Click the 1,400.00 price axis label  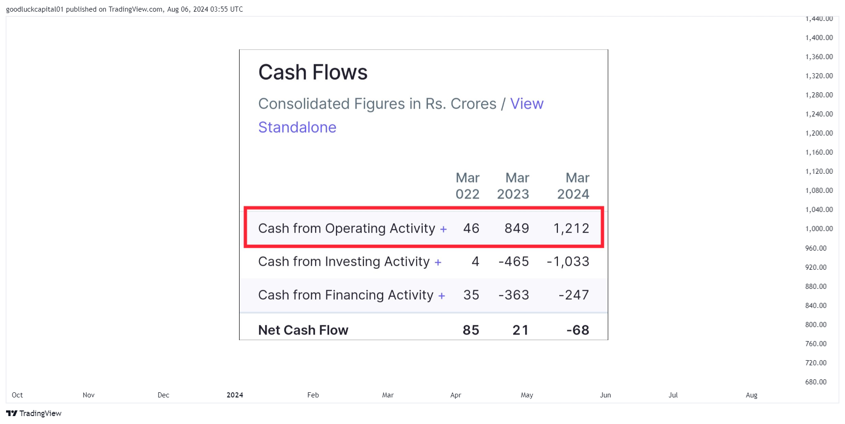pos(819,38)
